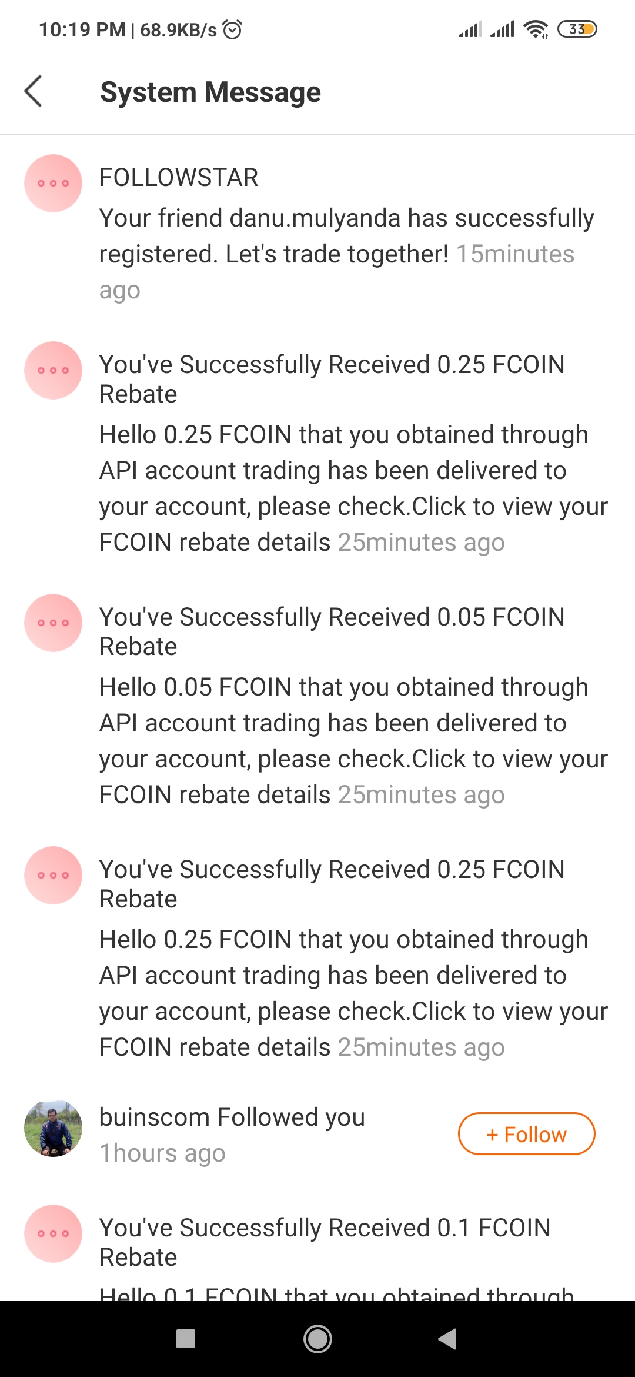Screen dimensions: 635x1377
Task: Tap pink icon of 0.1 FCOIN rebate
Action: pos(53,1233)
